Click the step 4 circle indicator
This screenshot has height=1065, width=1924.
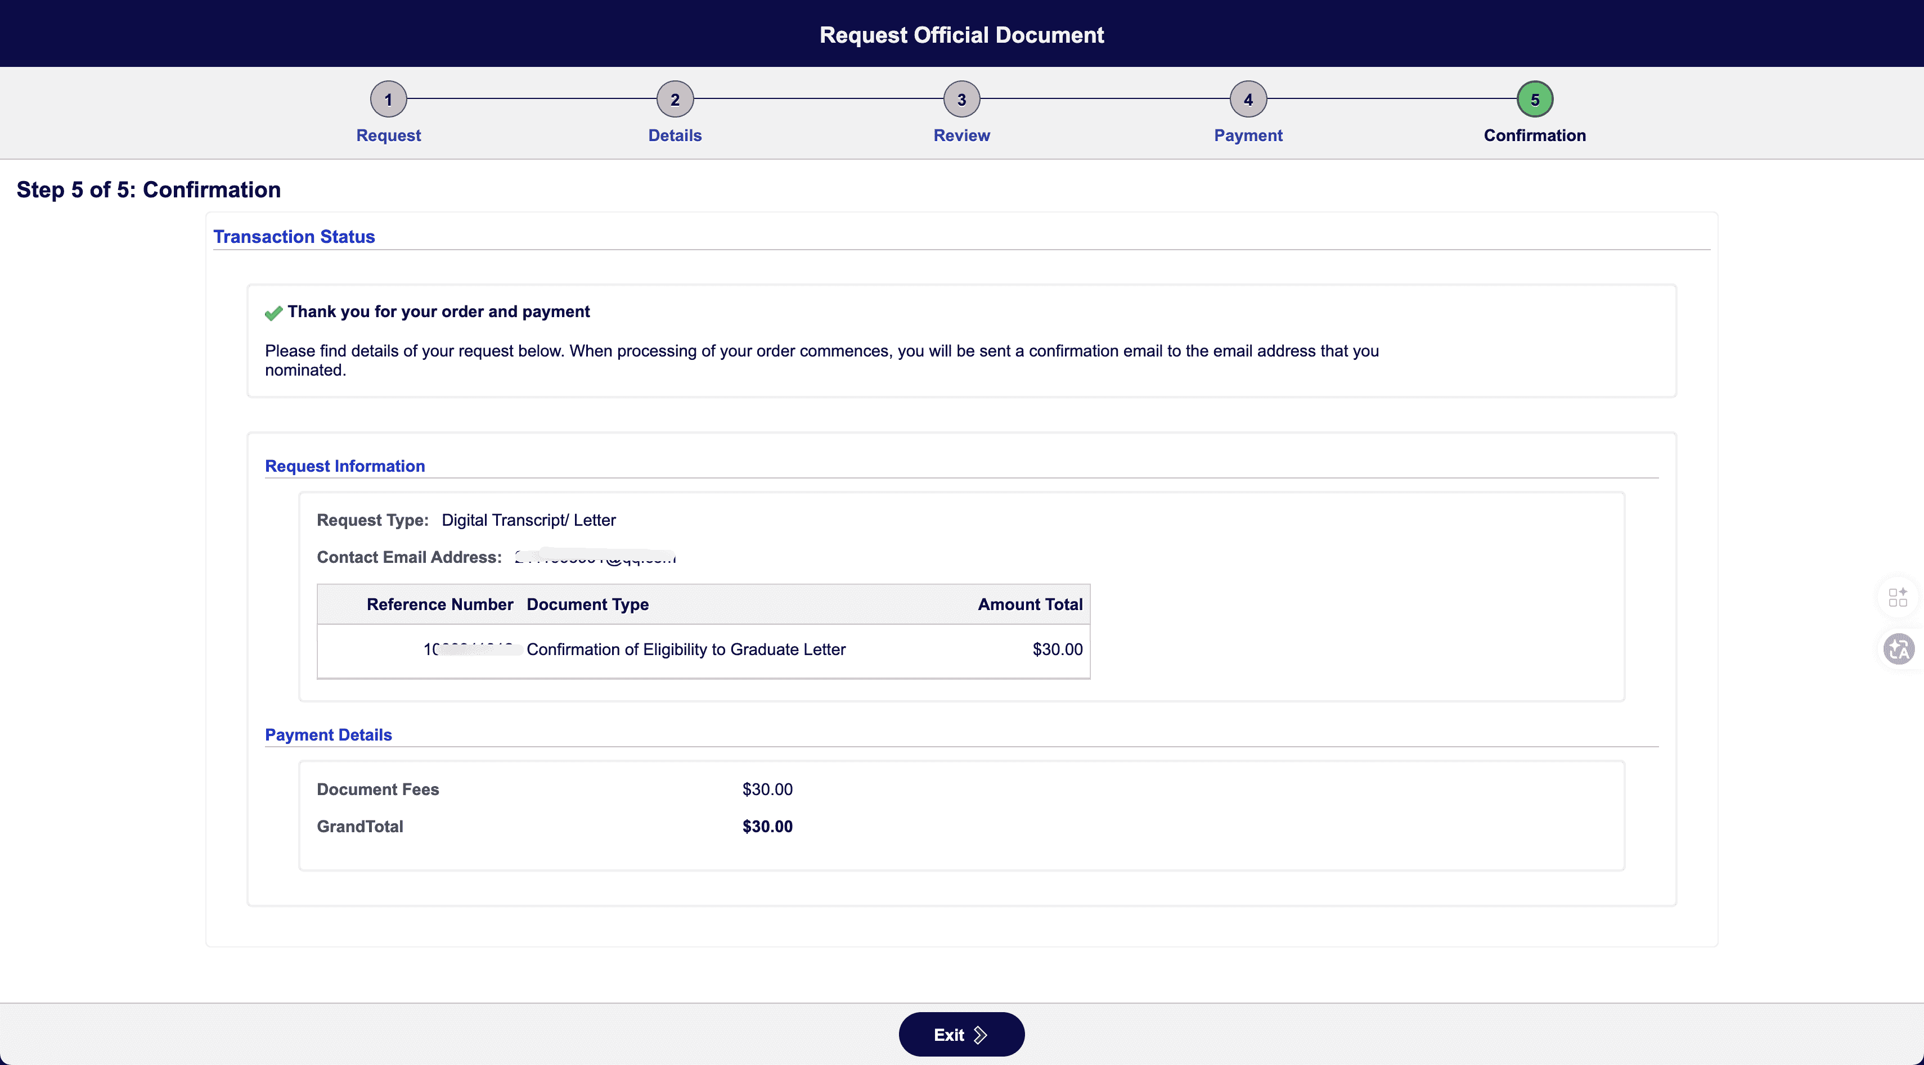point(1248,100)
